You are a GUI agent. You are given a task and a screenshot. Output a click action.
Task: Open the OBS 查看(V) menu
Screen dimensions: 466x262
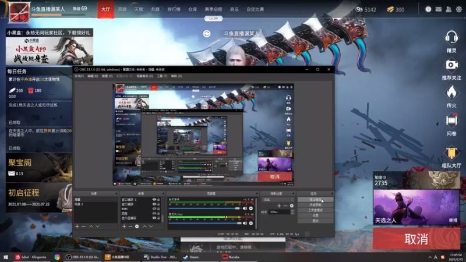(x=107, y=76)
